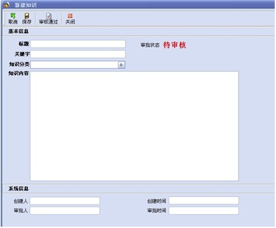Open the 知识分类 dropdown arrow
This screenshot has height=228, width=276.
tap(121, 65)
